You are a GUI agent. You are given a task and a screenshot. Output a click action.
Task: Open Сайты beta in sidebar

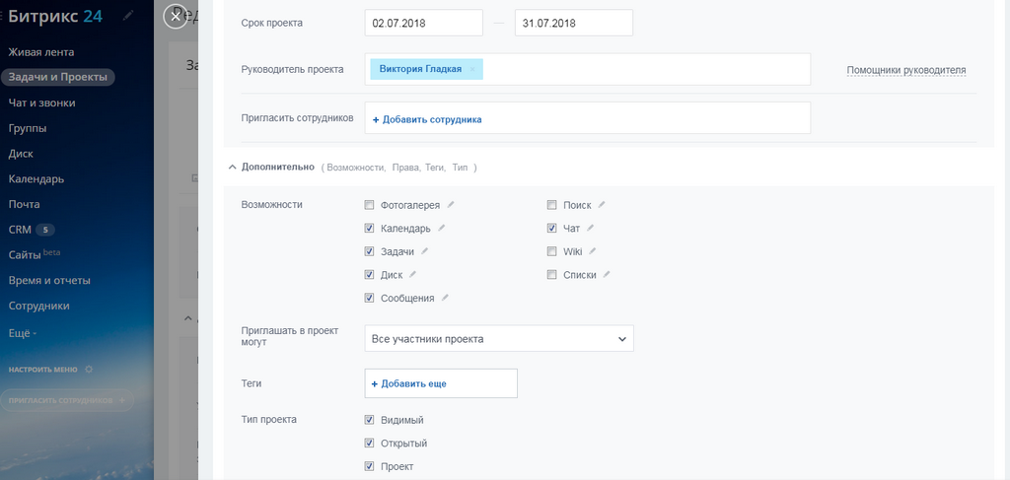tap(35, 254)
